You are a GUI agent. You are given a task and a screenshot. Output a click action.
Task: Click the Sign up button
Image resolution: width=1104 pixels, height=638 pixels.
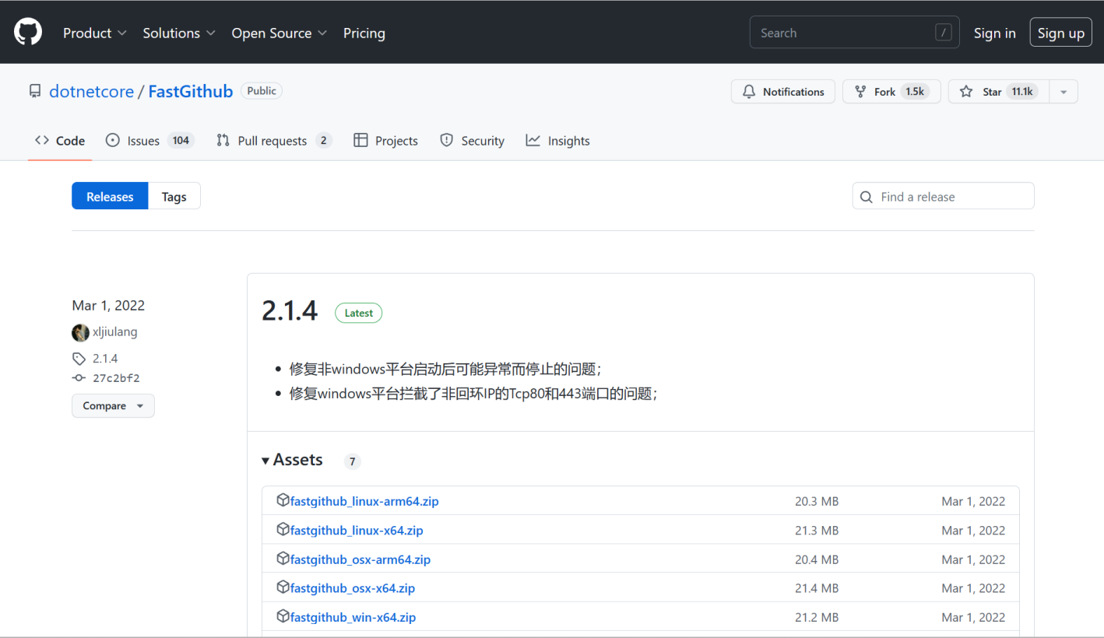pos(1060,32)
